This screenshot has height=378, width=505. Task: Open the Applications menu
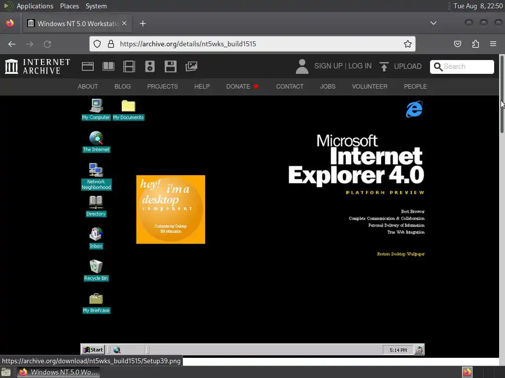click(x=35, y=6)
